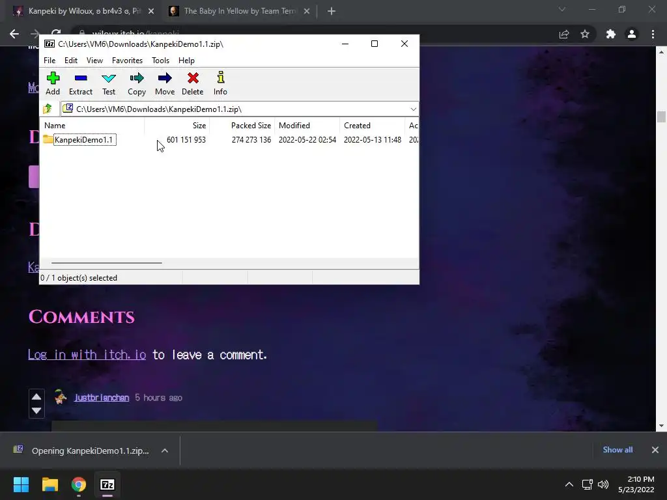Image resolution: width=667 pixels, height=500 pixels.
Task: Click packed size 274 273 136
Action: point(251,140)
